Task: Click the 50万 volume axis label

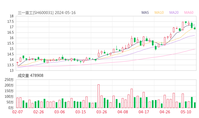Action: click(x=10, y=102)
